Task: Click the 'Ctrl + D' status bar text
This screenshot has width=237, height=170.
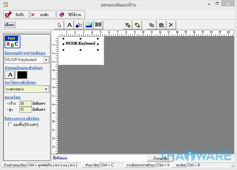Action: click(x=194, y=165)
